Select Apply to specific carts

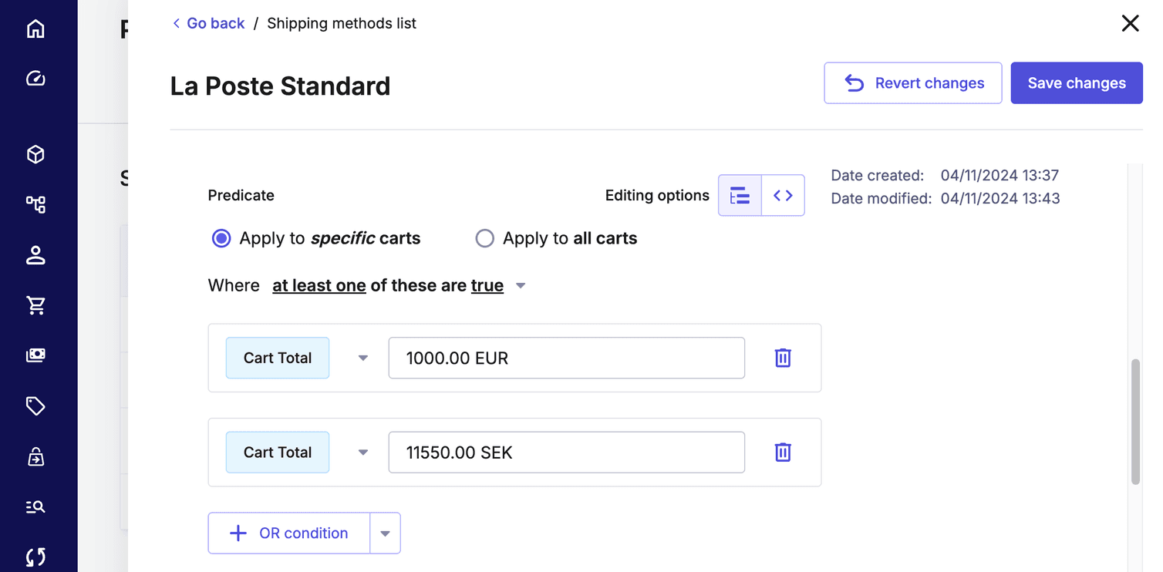click(x=221, y=238)
